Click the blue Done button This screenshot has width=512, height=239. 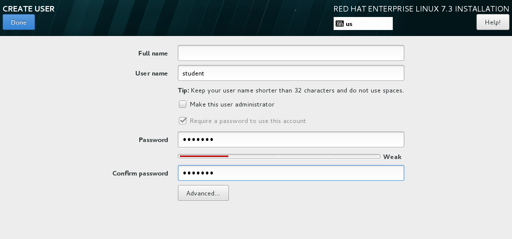[x=19, y=22]
